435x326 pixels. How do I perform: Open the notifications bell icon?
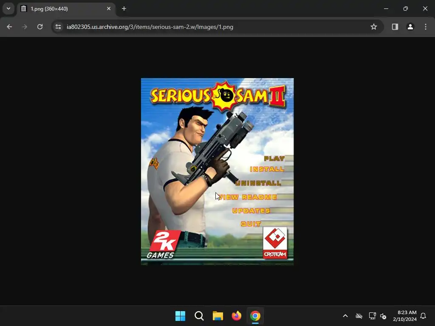tap(424, 316)
